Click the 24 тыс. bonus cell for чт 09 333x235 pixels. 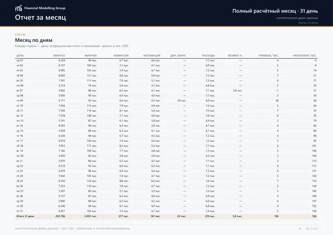pyautogui.click(x=182, y=101)
